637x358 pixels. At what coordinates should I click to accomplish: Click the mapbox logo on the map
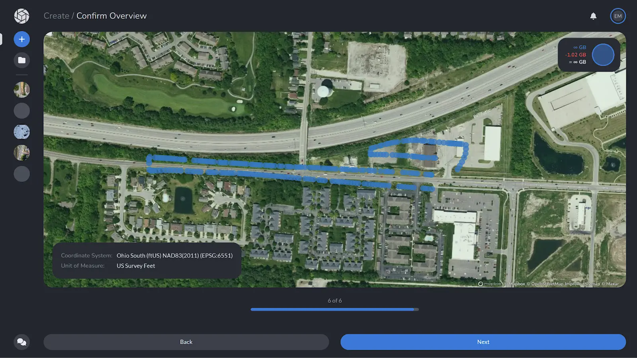[490, 284]
